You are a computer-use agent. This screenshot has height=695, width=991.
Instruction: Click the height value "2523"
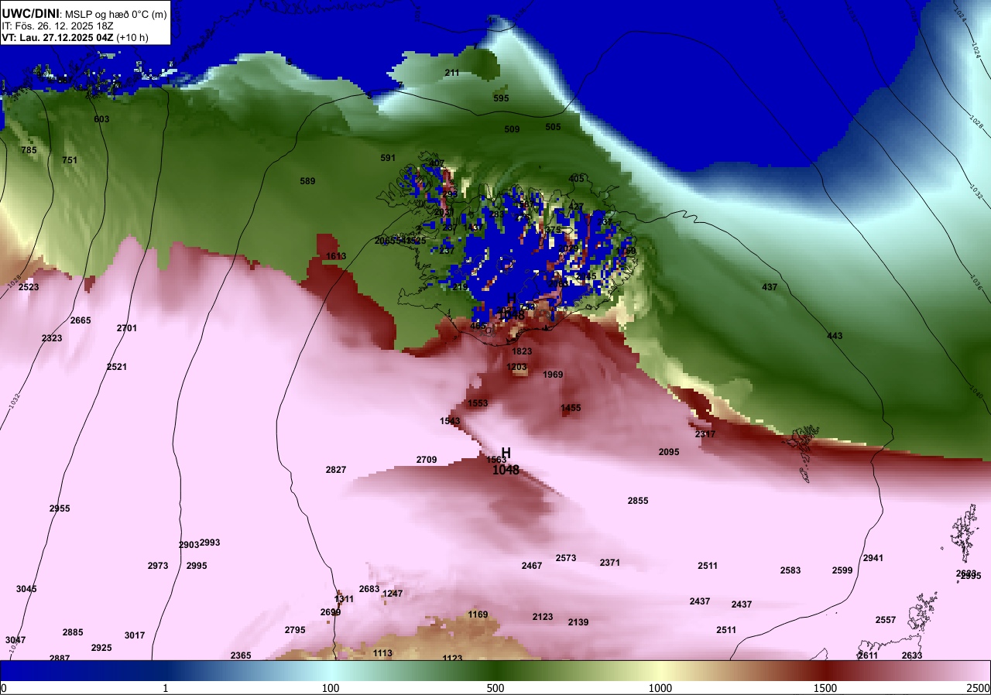tap(29, 287)
